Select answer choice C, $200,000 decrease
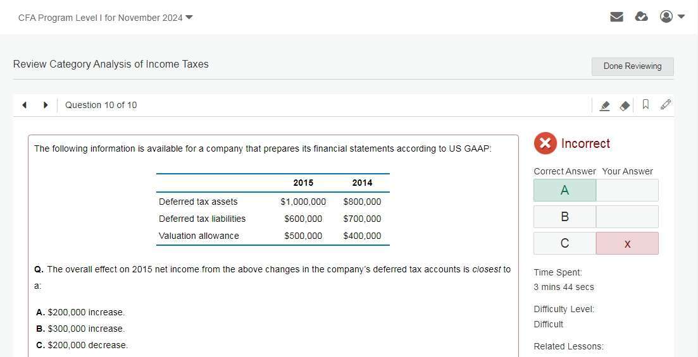 82,345
